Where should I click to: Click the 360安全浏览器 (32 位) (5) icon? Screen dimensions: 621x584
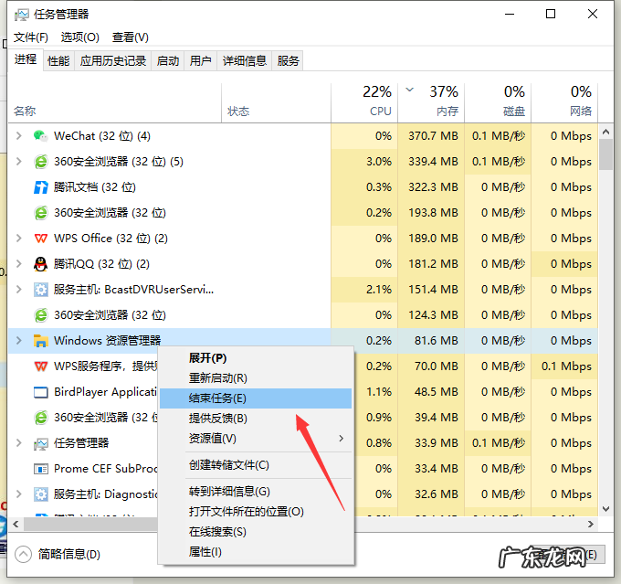(40, 162)
